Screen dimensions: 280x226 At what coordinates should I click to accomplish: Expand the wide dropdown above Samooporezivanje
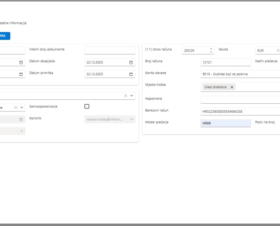point(132,96)
